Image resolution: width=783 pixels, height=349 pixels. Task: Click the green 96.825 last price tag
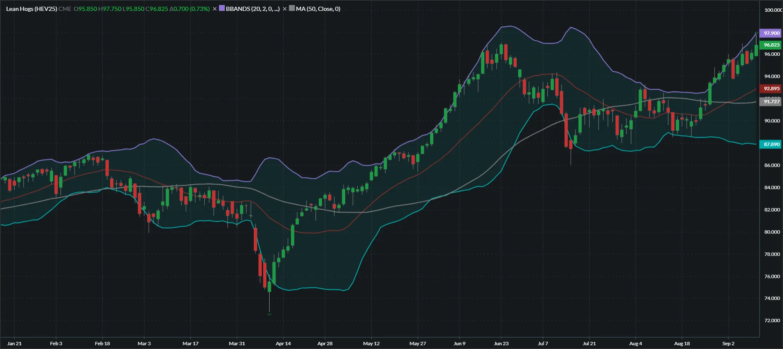(x=771, y=45)
